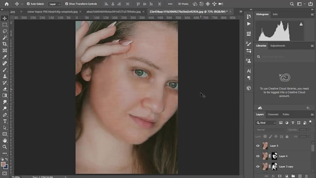Select the Eraser tool
The width and height of the screenshot is (316, 178).
pyautogui.click(x=5, y=89)
